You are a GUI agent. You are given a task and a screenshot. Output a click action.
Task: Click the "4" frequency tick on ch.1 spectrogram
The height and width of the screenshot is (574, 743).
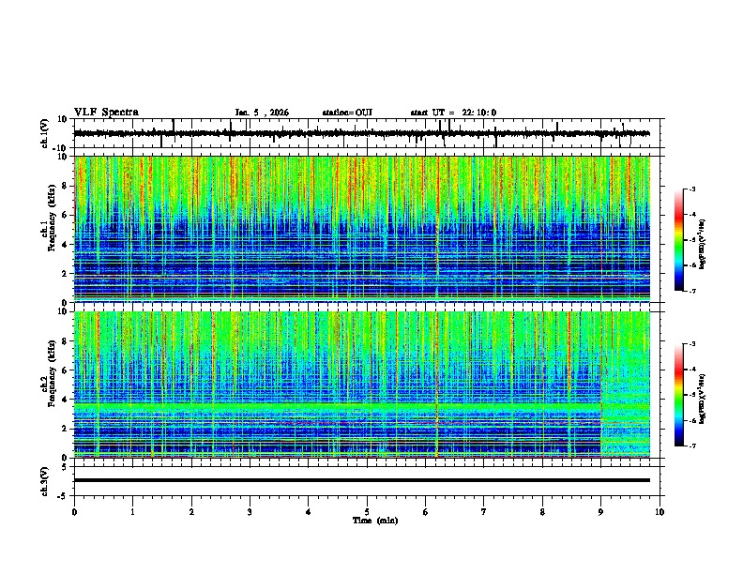click(65, 245)
